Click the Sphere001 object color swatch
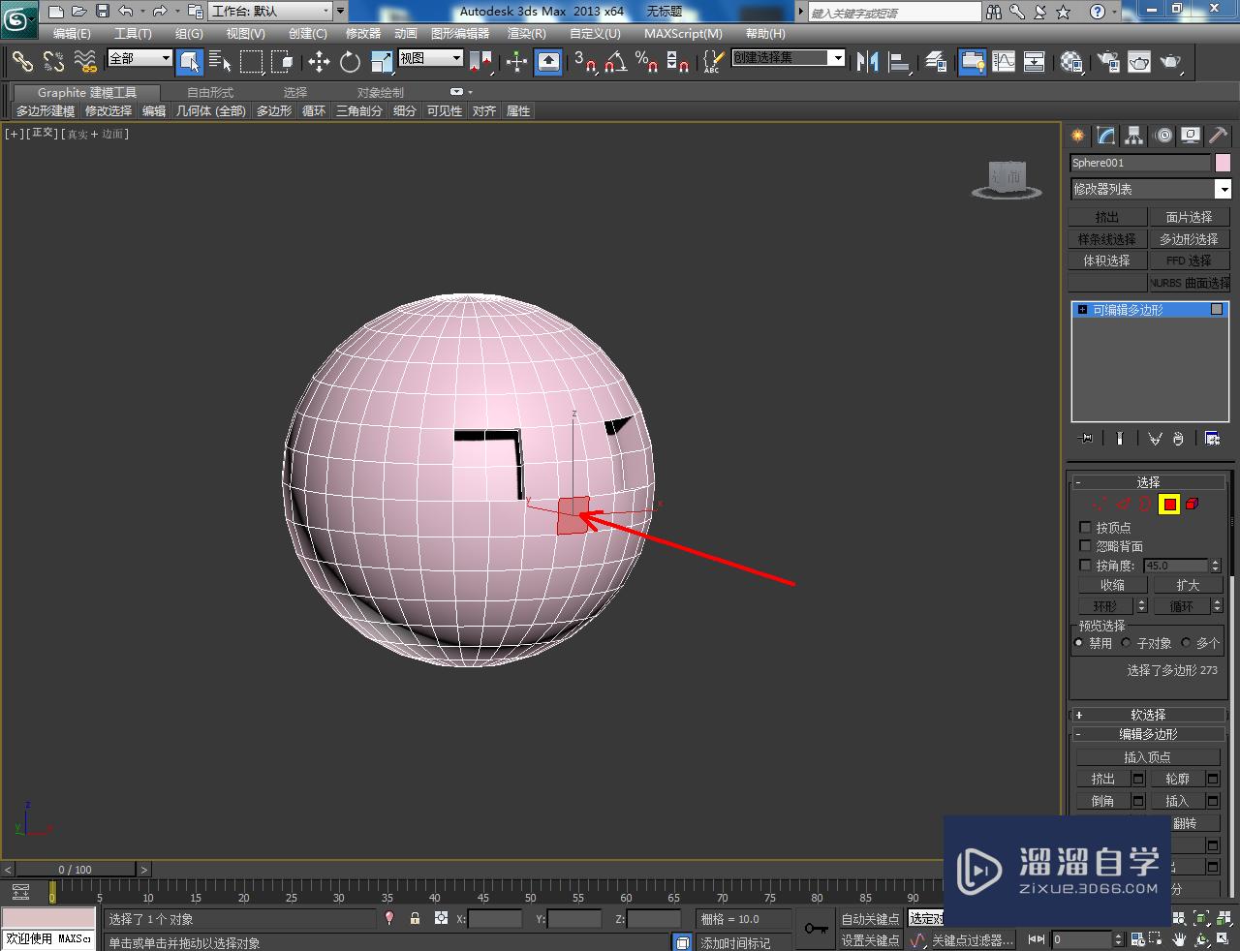The width and height of the screenshot is (1240, 951). tap(1223, 163)
